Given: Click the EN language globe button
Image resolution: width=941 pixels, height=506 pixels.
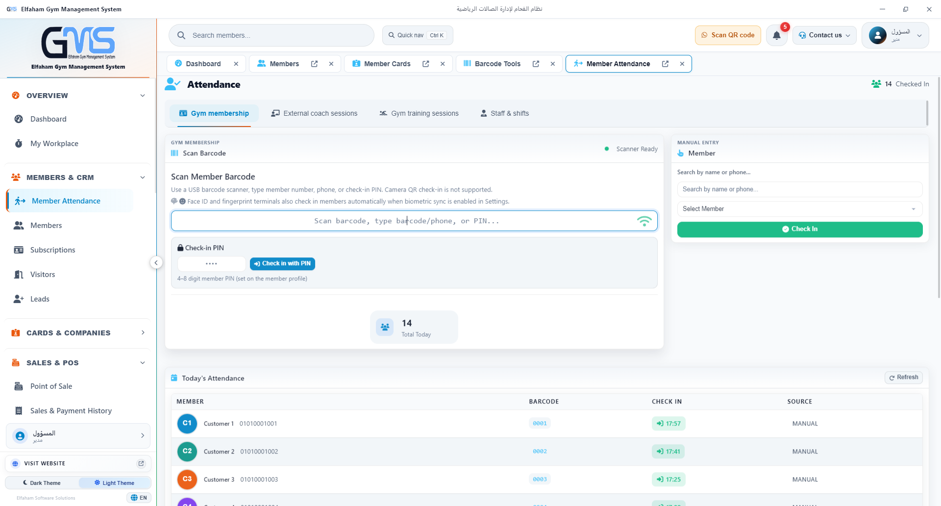Looking at the screenshot, I should point(139,498).
